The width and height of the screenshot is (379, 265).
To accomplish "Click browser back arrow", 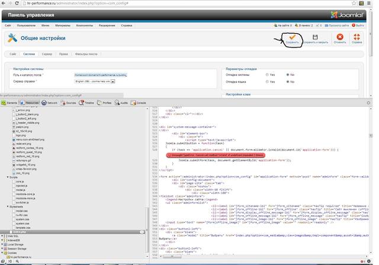I will click(3, 3).
